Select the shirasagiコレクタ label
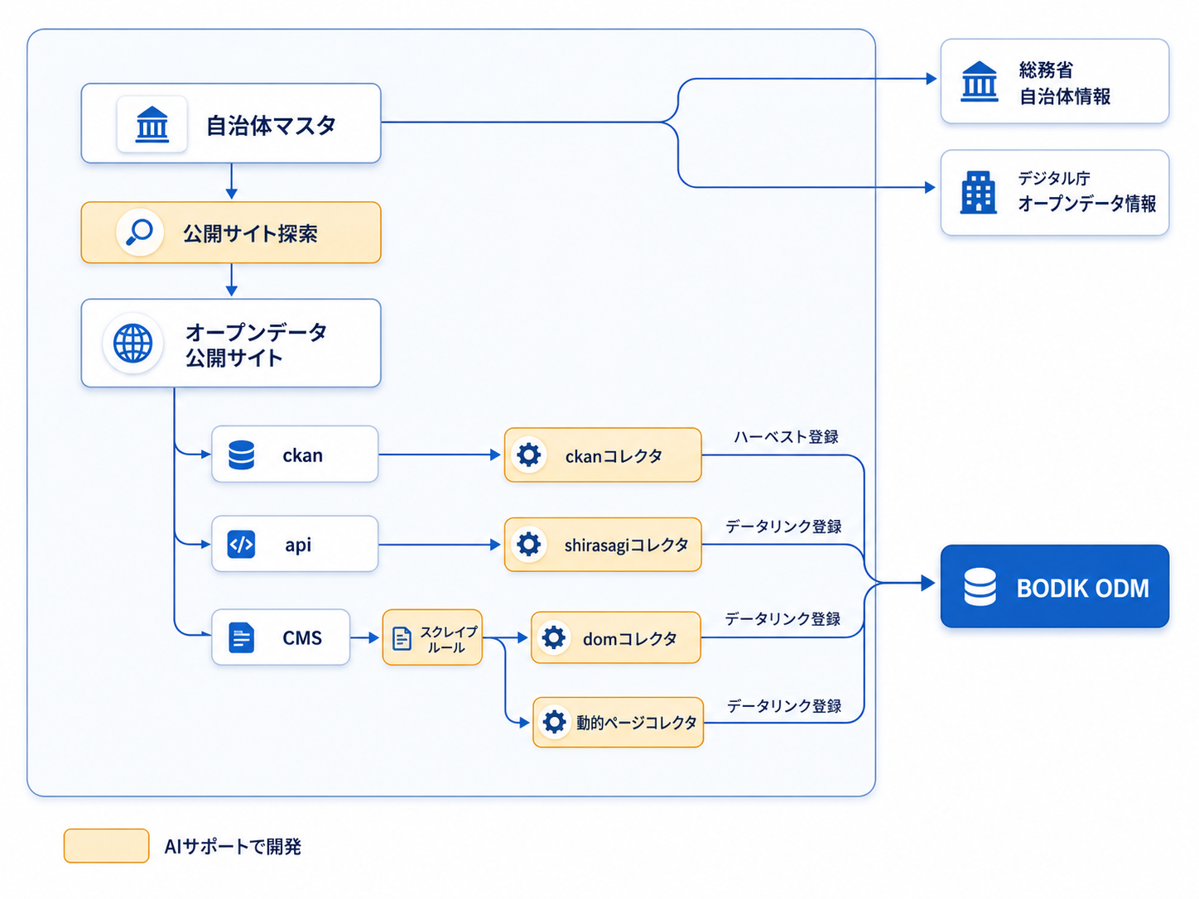This screenshot has height=899, width=1199. [626, 546]
